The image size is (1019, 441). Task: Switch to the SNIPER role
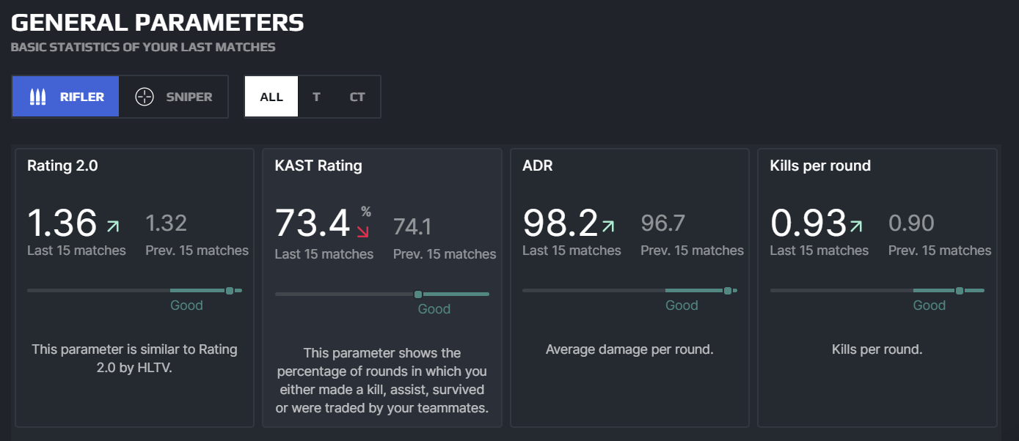(174, 97)
